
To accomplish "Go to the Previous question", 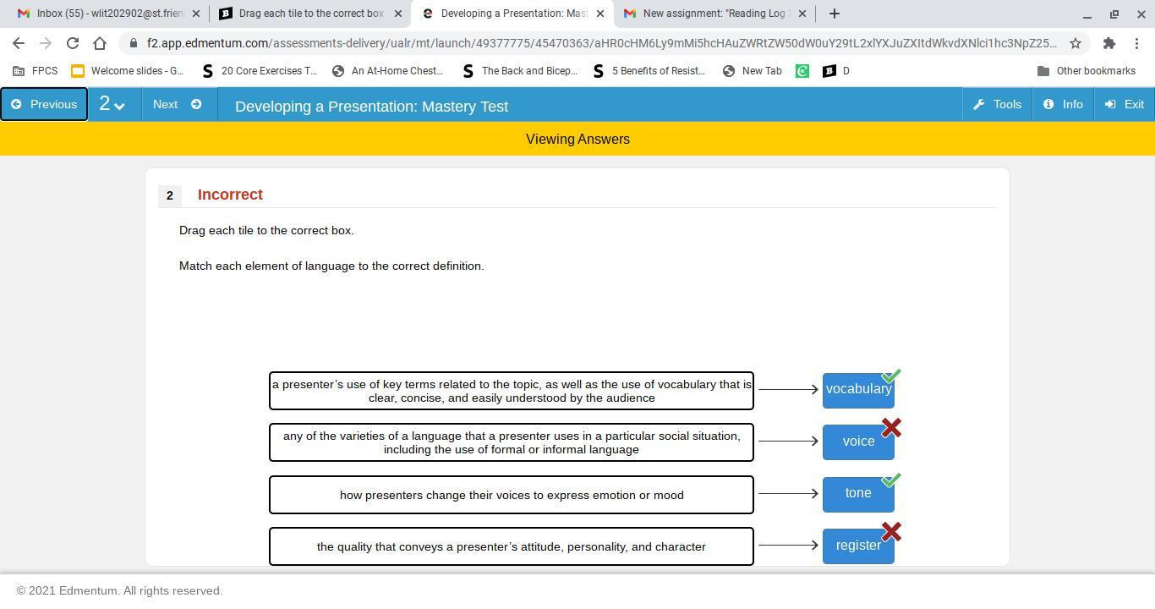I will [44, 104].
